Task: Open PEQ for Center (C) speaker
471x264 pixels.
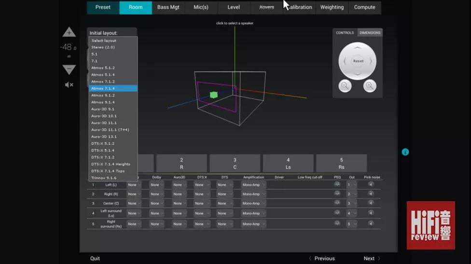Action: point(337,203)
